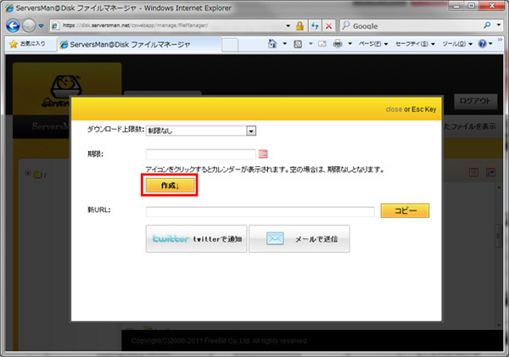Expand the print options dropdown arrow
The image size is (509, 357).
(350, 43)
